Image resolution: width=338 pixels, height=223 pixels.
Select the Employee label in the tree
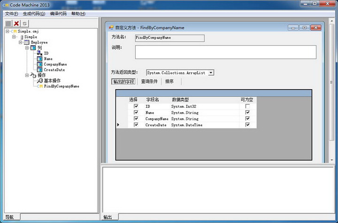click(39, 42)
